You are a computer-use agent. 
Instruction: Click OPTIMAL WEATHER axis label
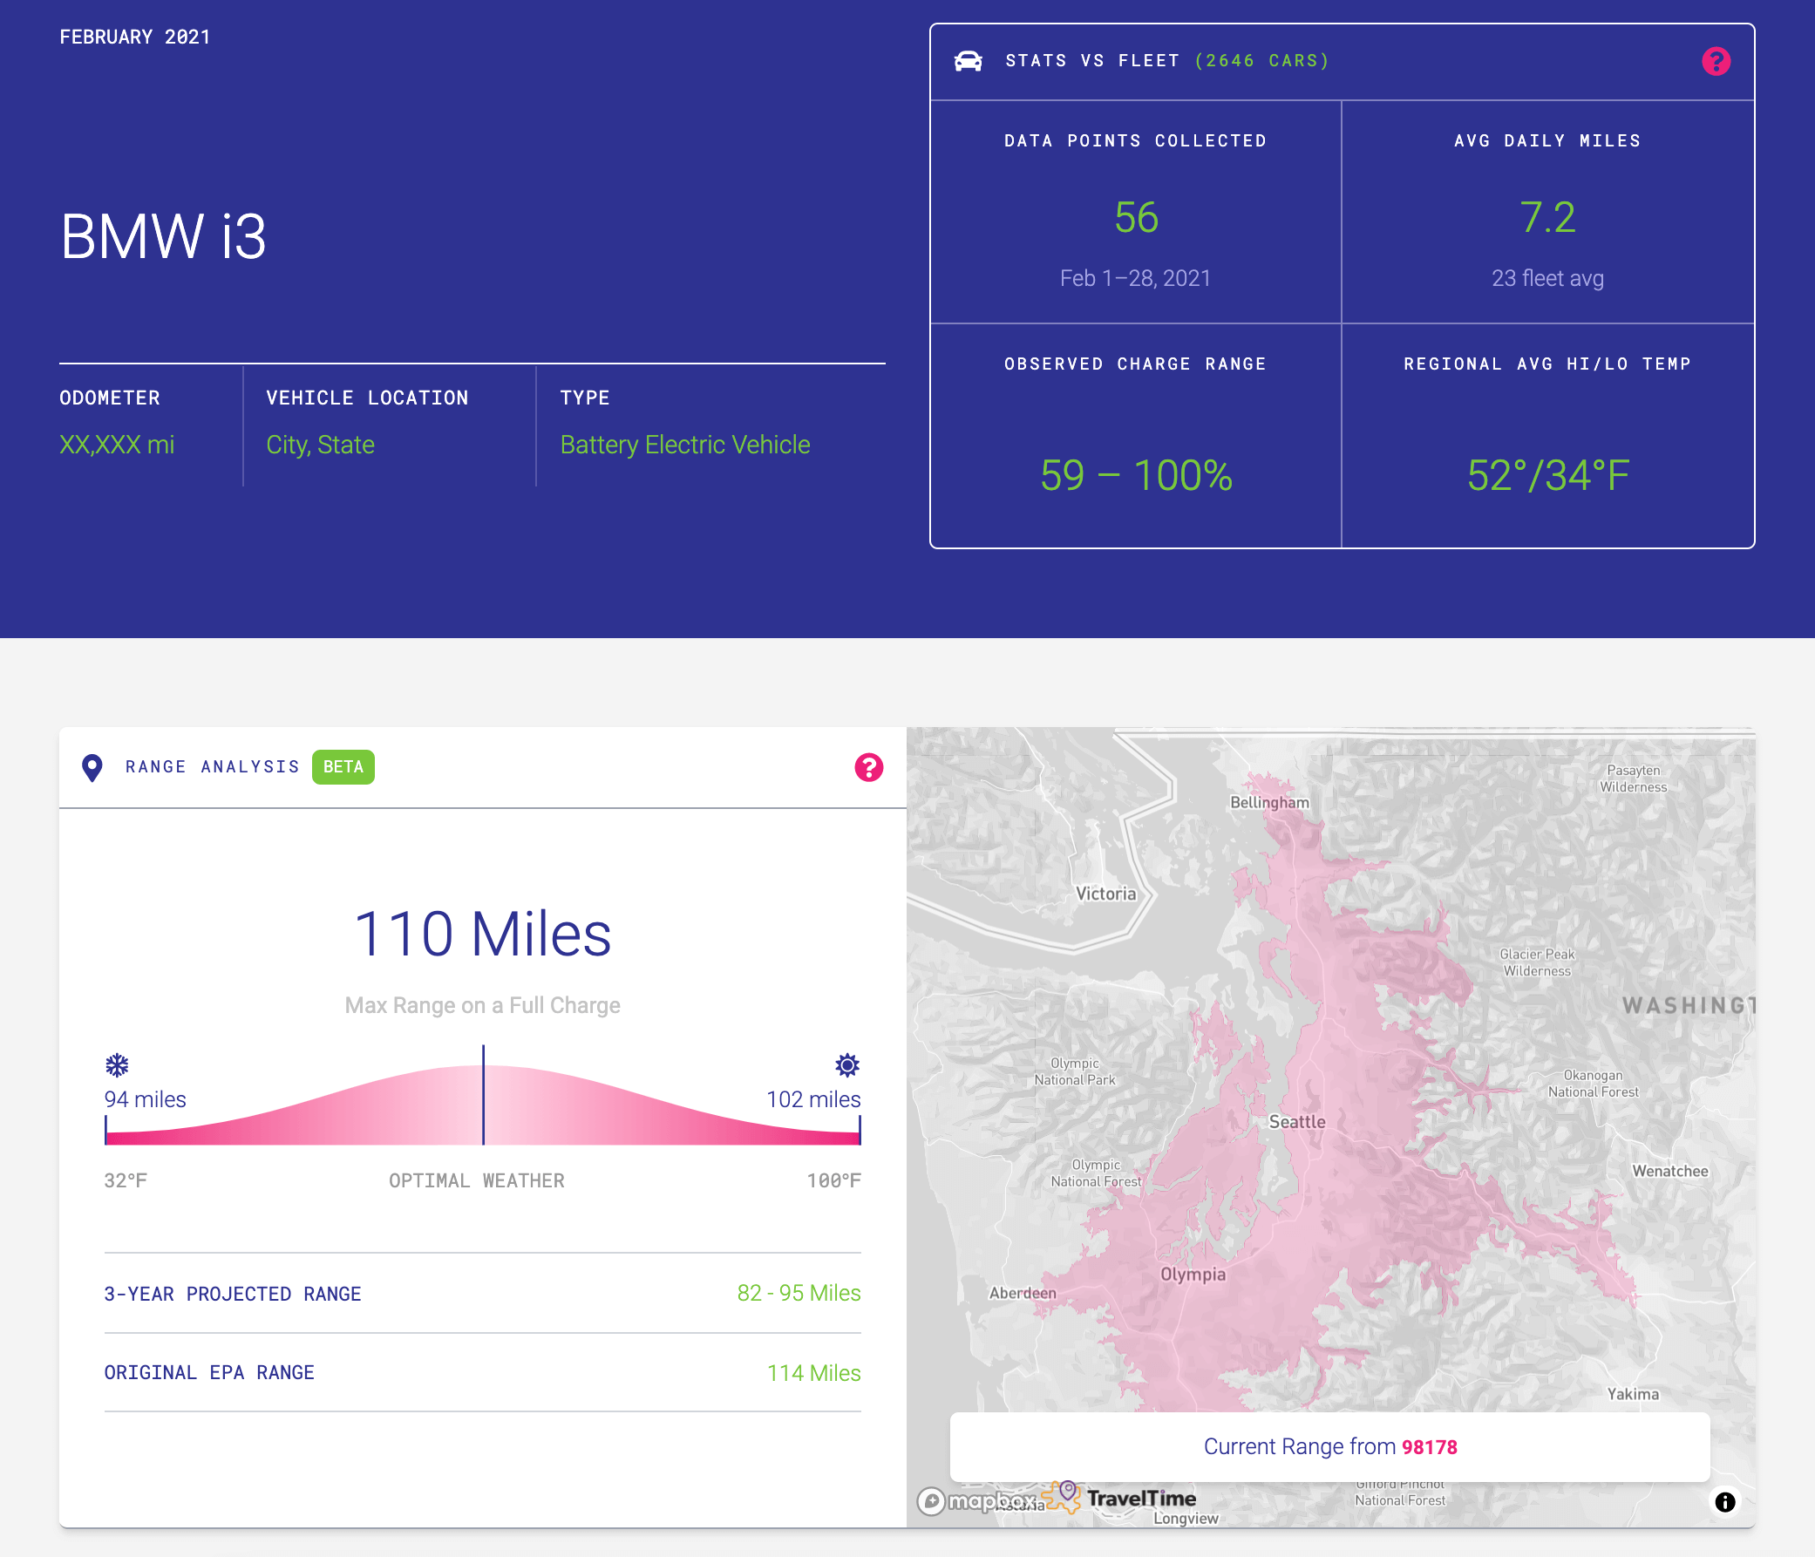[477, 1181]
